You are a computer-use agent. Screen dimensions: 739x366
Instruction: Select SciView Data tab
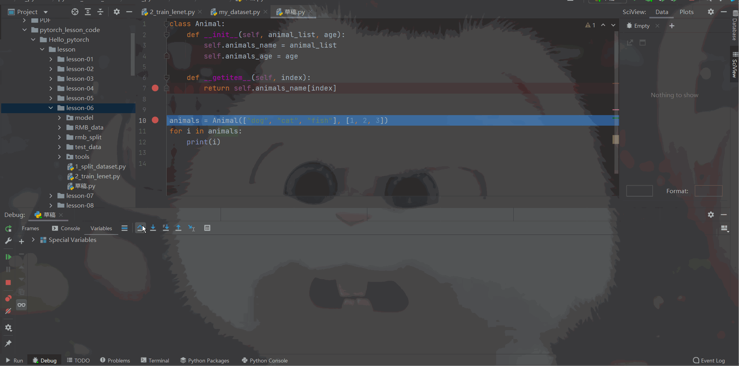click(x=662, y=12)
